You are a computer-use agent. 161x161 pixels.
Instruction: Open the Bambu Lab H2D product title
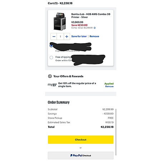coord(91,16)
